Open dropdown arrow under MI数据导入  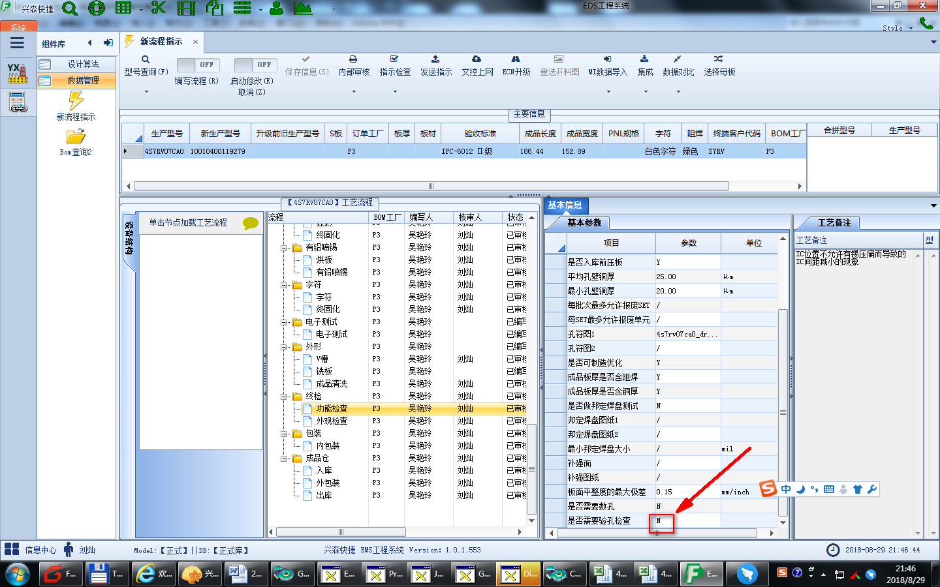coord(607,92)
